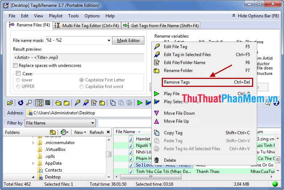Viewport: 284px width, 190px height.
Task: Click the music note icon beside Nhói Lò
Action: 131,152
